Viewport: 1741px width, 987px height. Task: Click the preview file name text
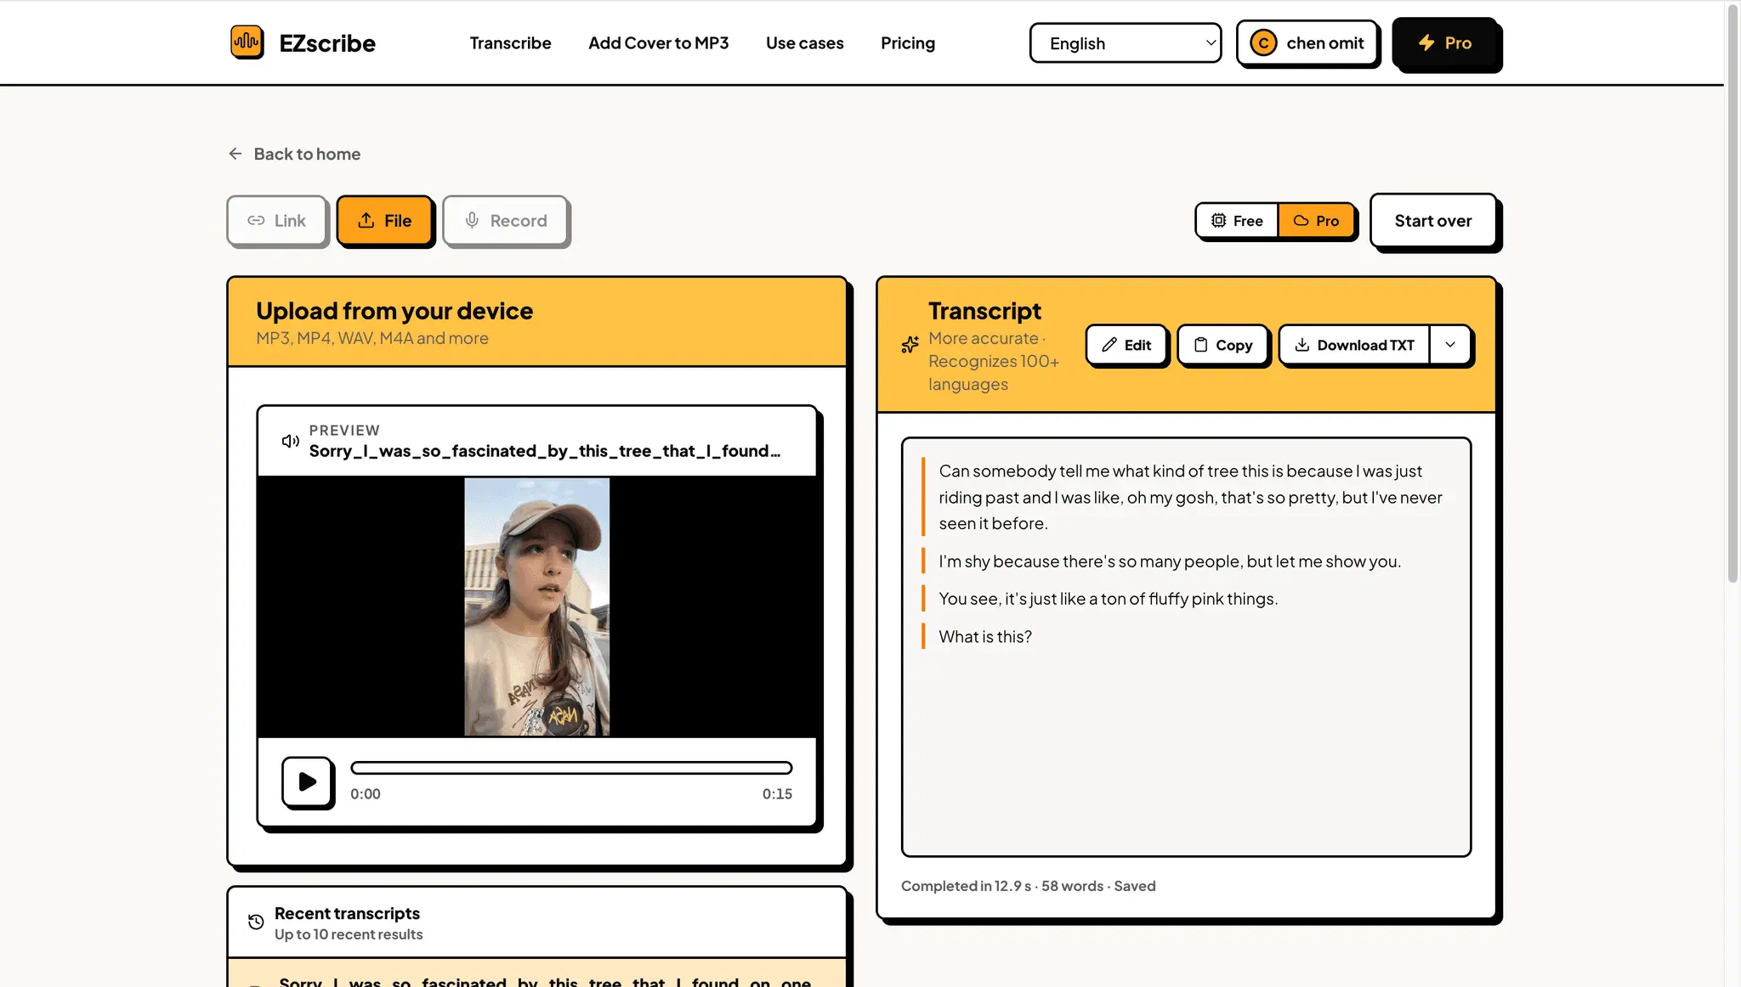tap(545, 451)
